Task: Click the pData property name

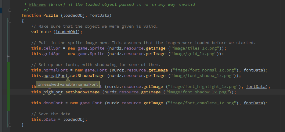Action: click(x=49, y=119)
